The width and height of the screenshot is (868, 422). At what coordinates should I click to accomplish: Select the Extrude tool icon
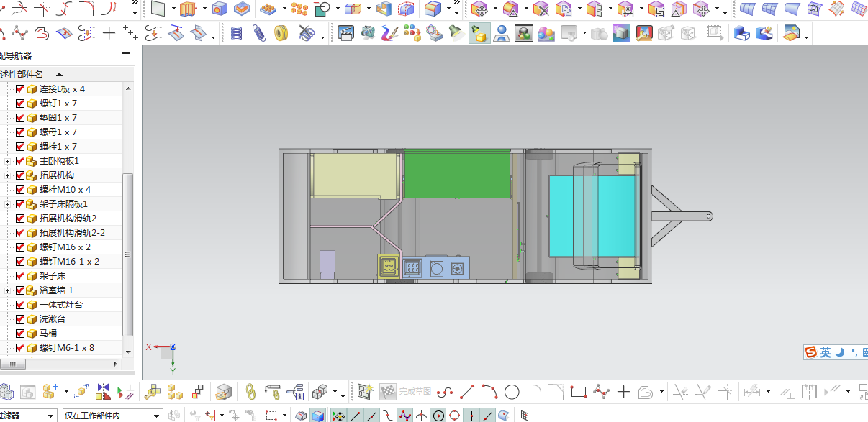189,9
